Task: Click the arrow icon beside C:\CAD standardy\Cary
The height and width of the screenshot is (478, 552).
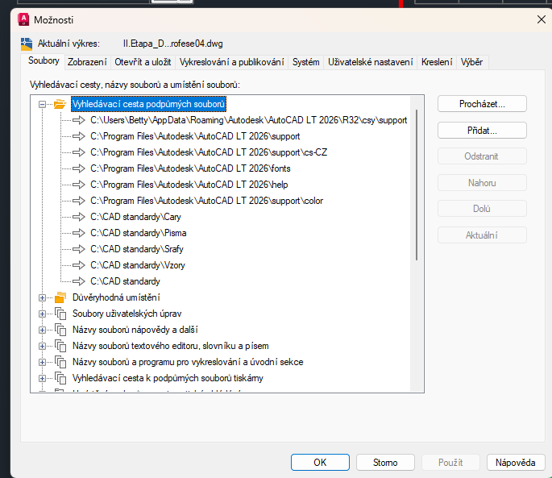Action: 78,217
